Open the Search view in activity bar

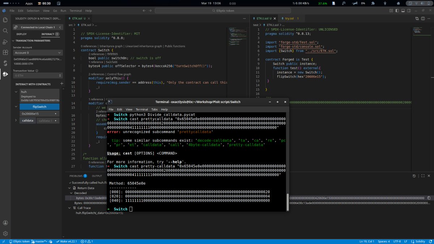tap(5, 31)
